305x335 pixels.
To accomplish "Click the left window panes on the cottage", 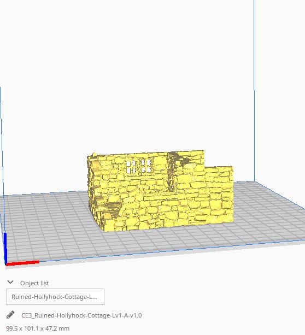I will (131, 167).
